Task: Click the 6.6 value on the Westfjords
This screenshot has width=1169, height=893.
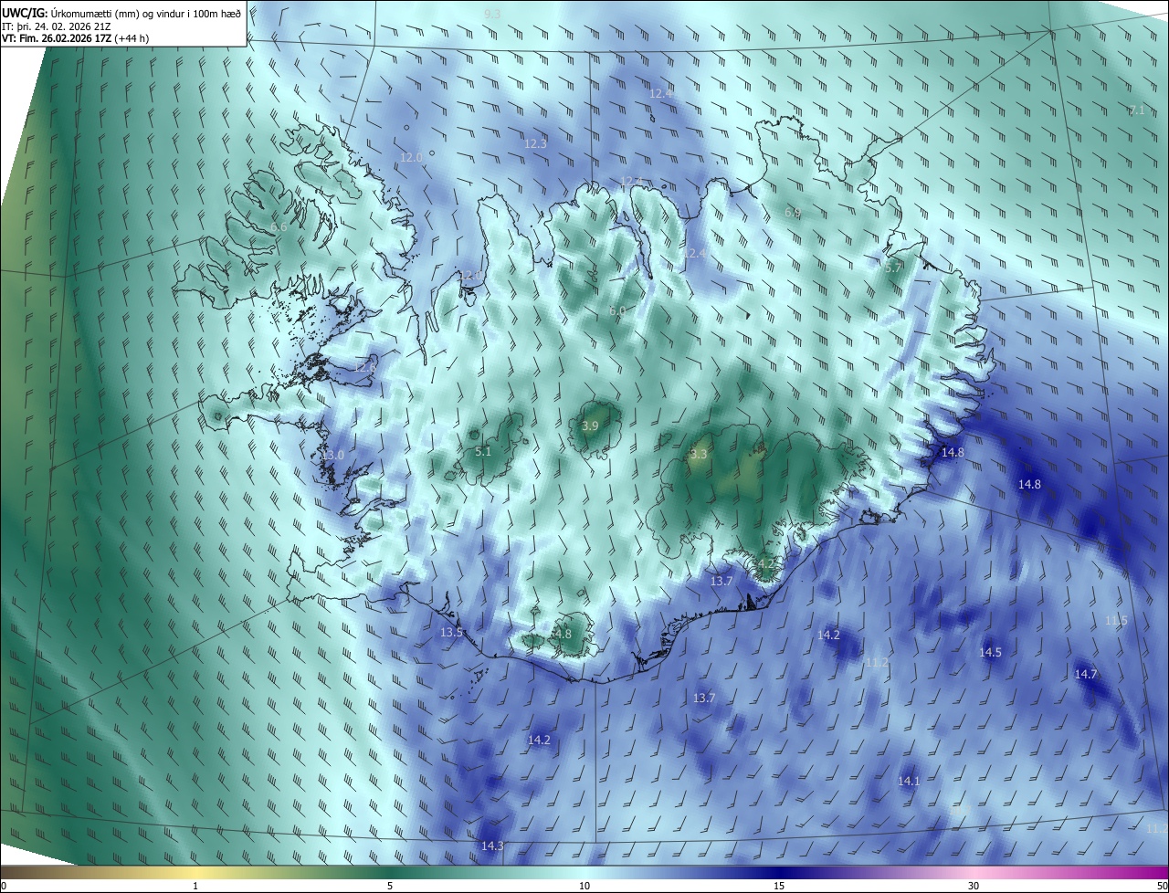Action: pos(279,226)
